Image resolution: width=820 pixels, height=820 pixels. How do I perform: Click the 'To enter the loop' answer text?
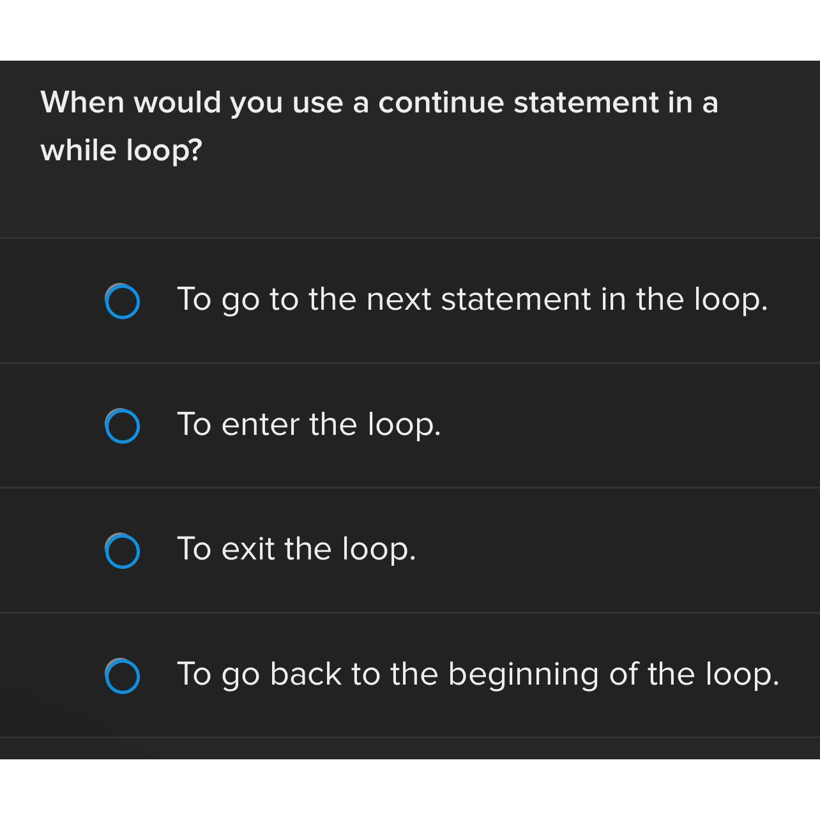(309, 425)
